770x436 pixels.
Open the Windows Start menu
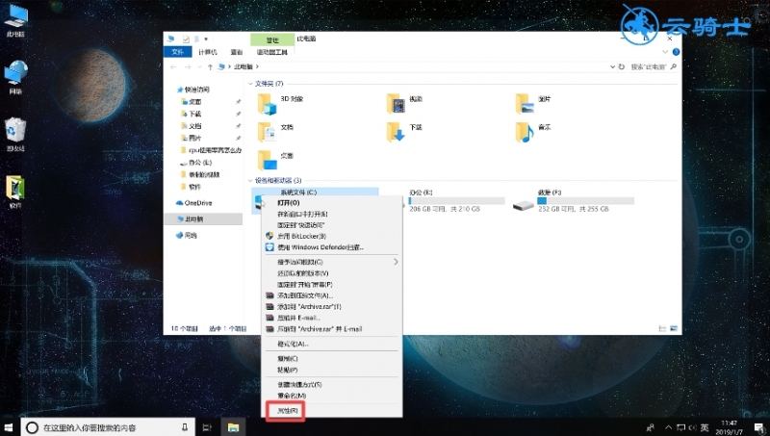(9, 427)
